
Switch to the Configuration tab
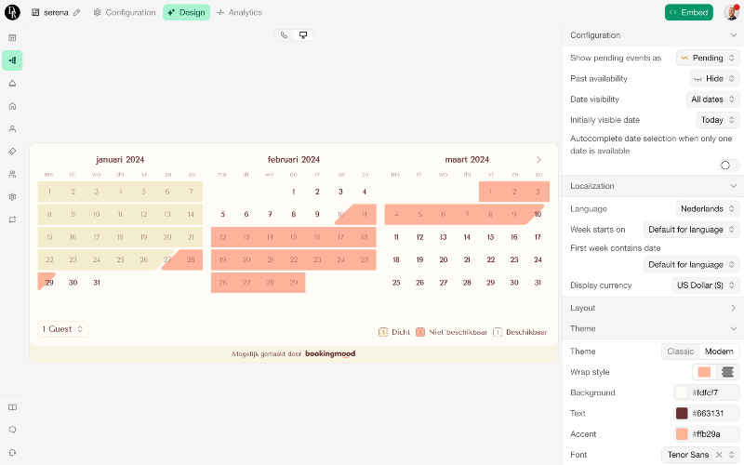(125, 12)
